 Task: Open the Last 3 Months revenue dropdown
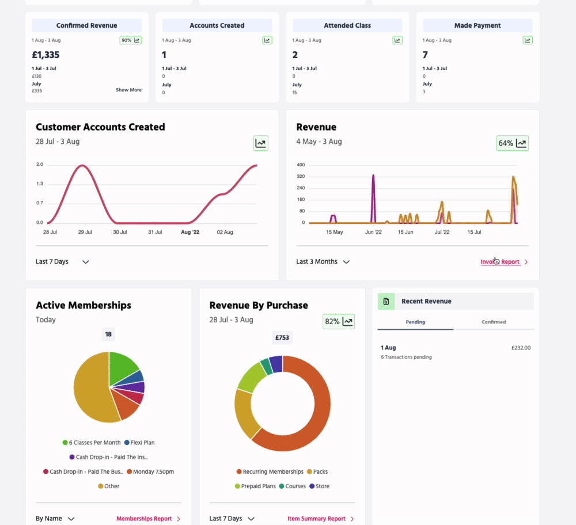click(x=323, y=261)
